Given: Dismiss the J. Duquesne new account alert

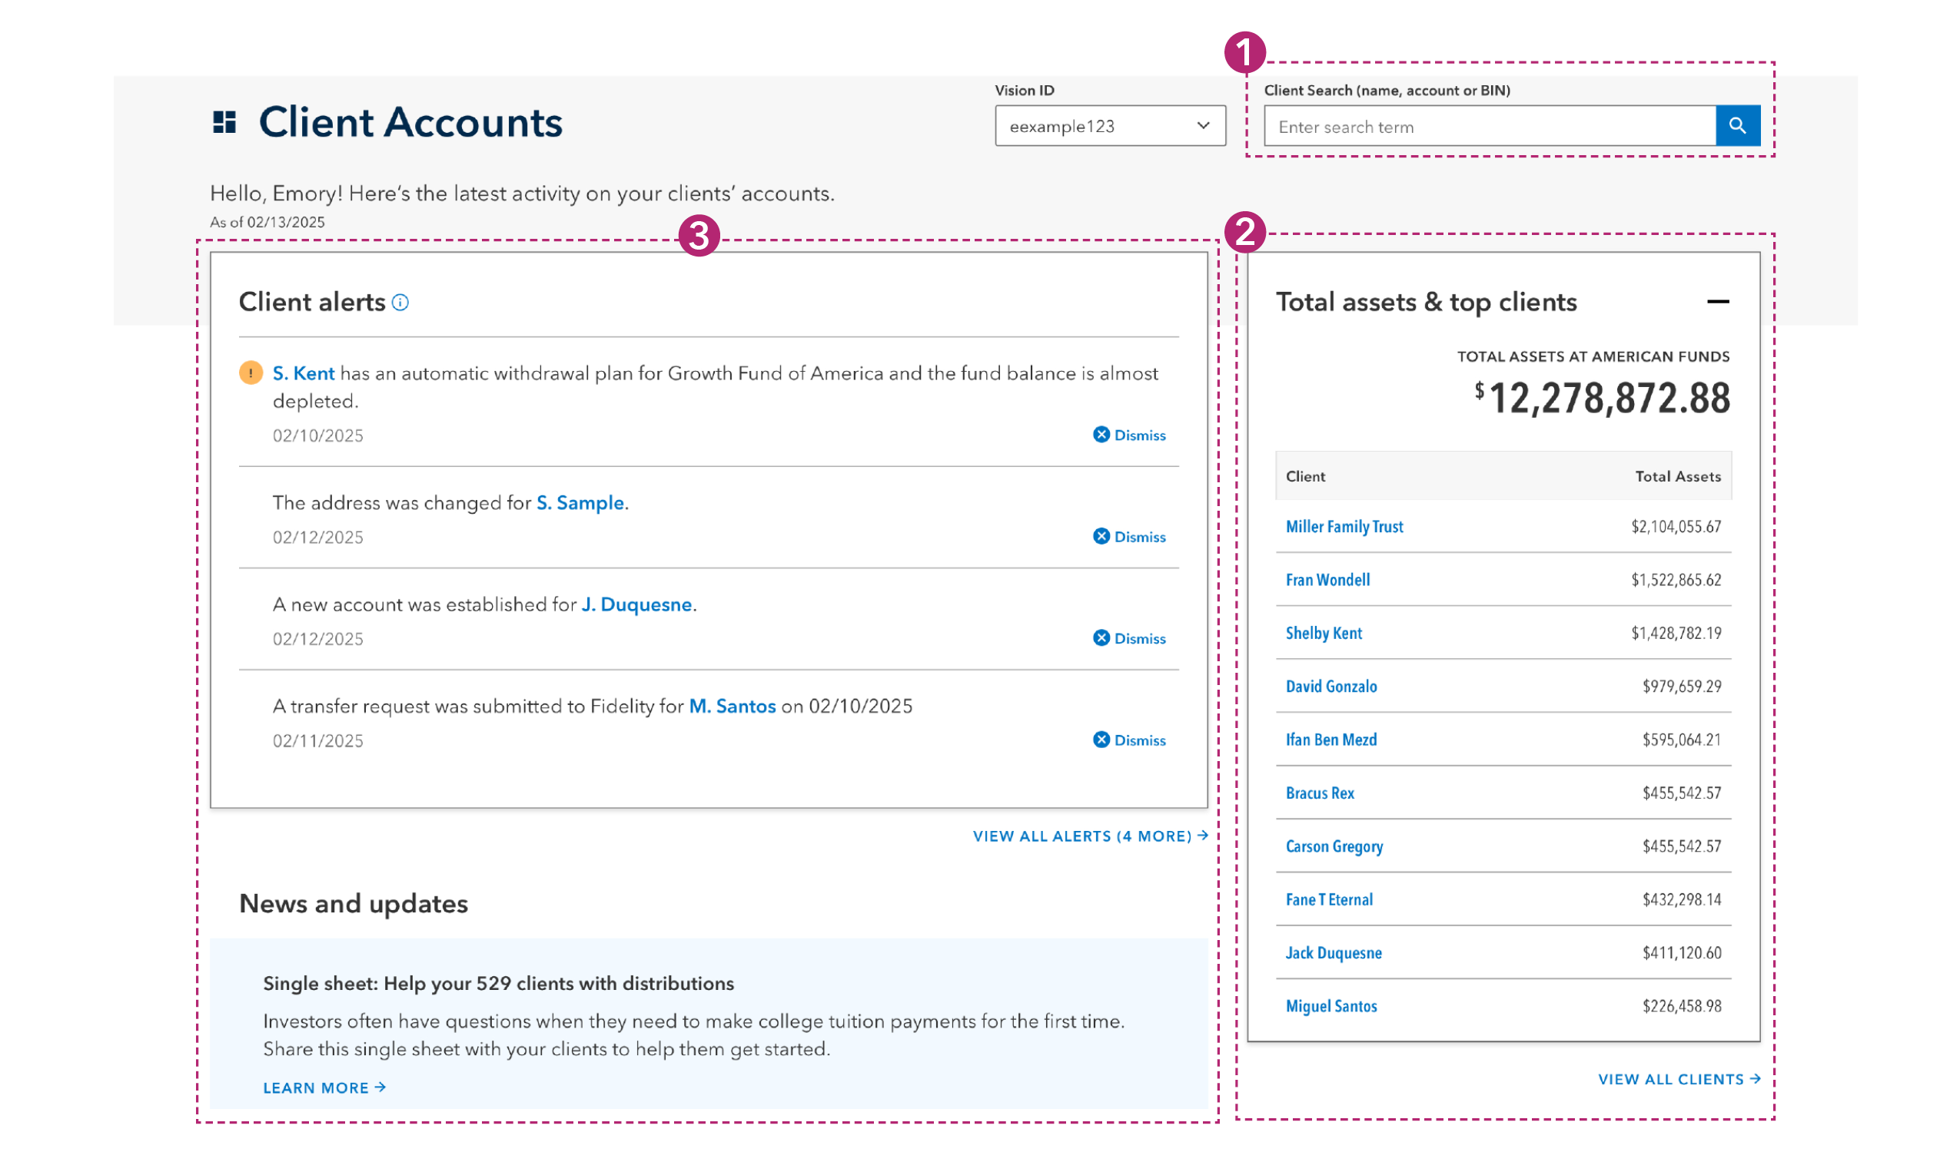Looking at the screenshot, I should [x=1129, y=639].
